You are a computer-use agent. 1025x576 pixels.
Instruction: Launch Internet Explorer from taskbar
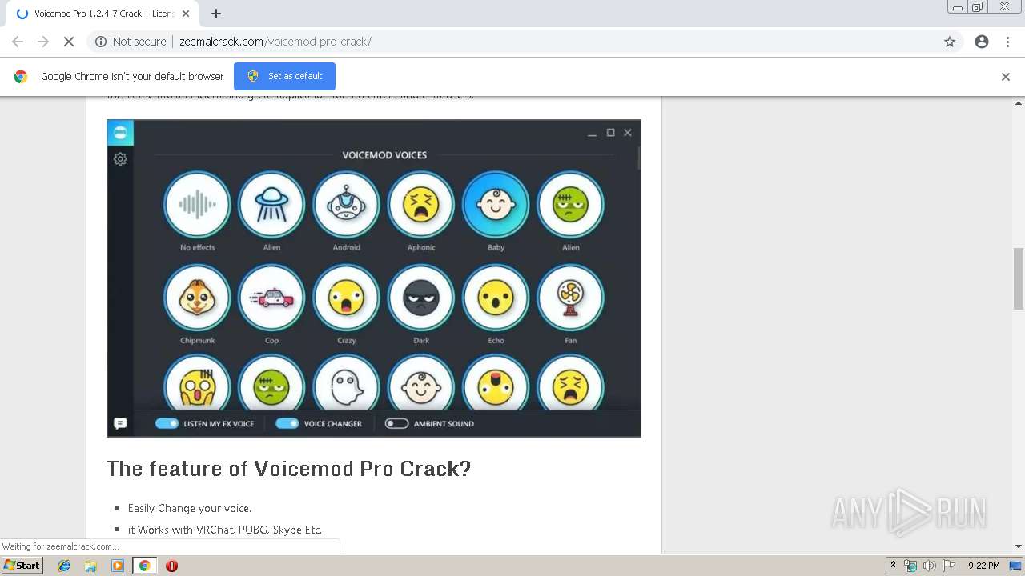tap(64, 566)
